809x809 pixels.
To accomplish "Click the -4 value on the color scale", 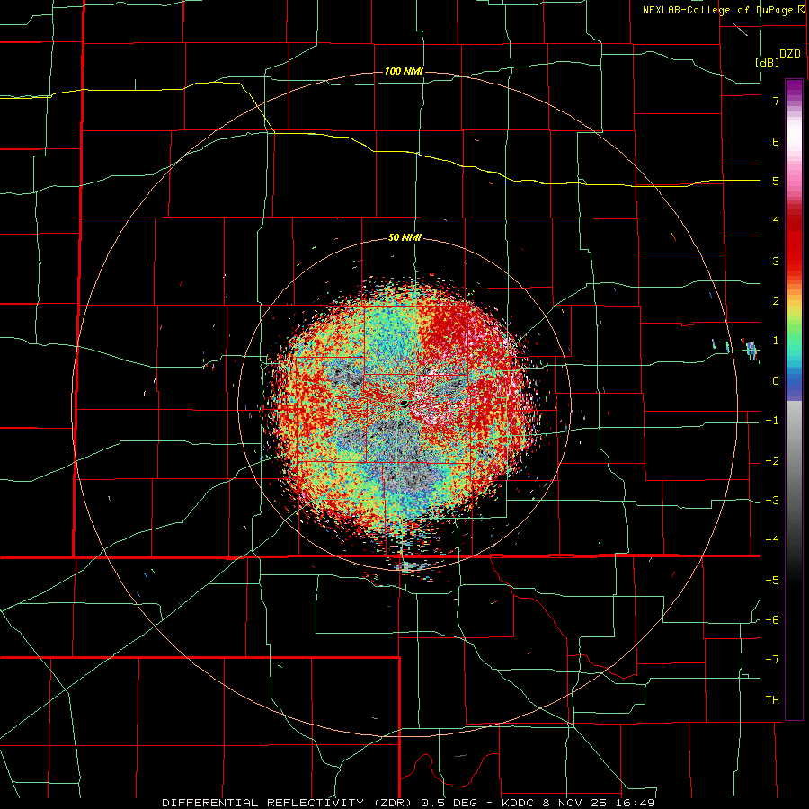I will (x=772, y=540).
